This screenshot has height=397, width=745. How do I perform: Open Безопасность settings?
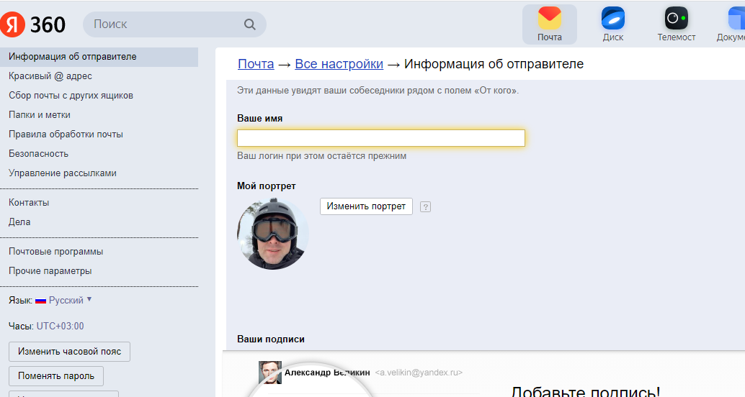point(38,154)
